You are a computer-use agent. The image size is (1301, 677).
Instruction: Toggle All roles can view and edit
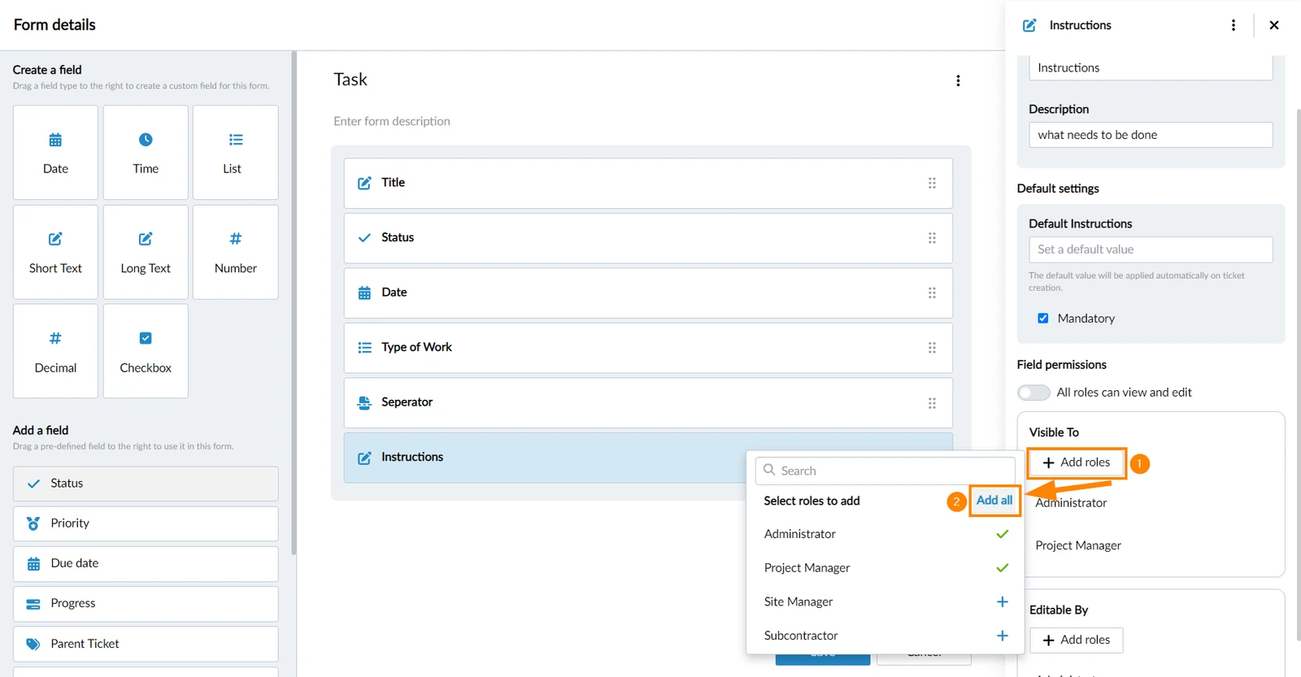1033,393
